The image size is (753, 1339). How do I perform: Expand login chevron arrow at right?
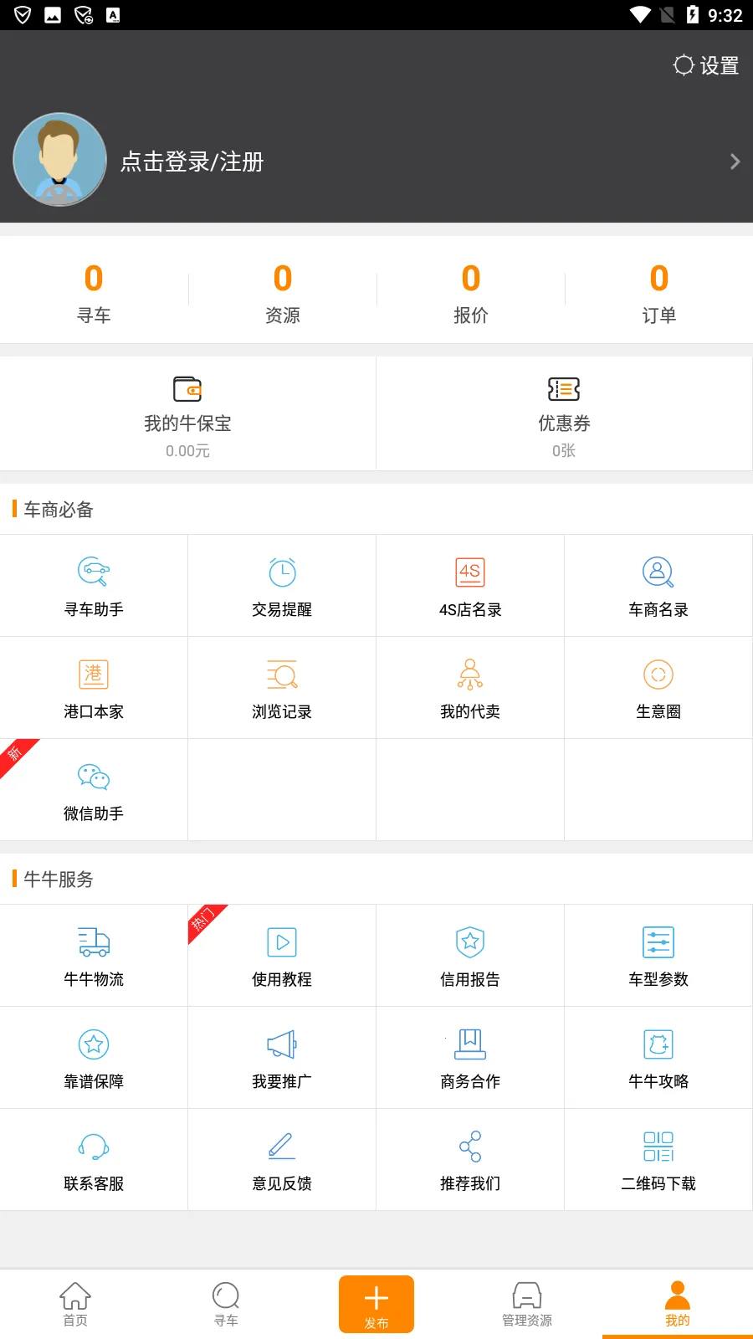[x=735, y=162]
